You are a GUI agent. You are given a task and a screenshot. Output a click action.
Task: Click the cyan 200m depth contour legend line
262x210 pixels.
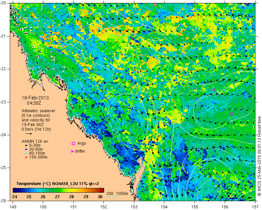click(x=112, y=197)
